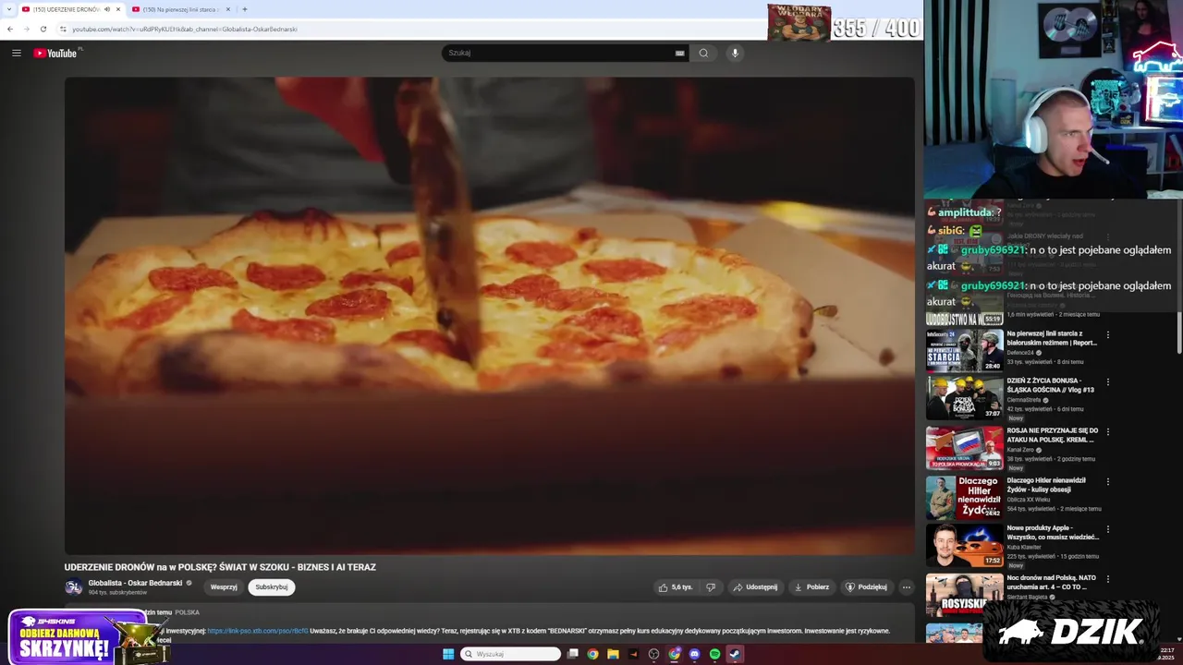Viewport: 1183px width, 665px height.
Task: Go forward with browser forward arrow
Action: pos(26,29)
